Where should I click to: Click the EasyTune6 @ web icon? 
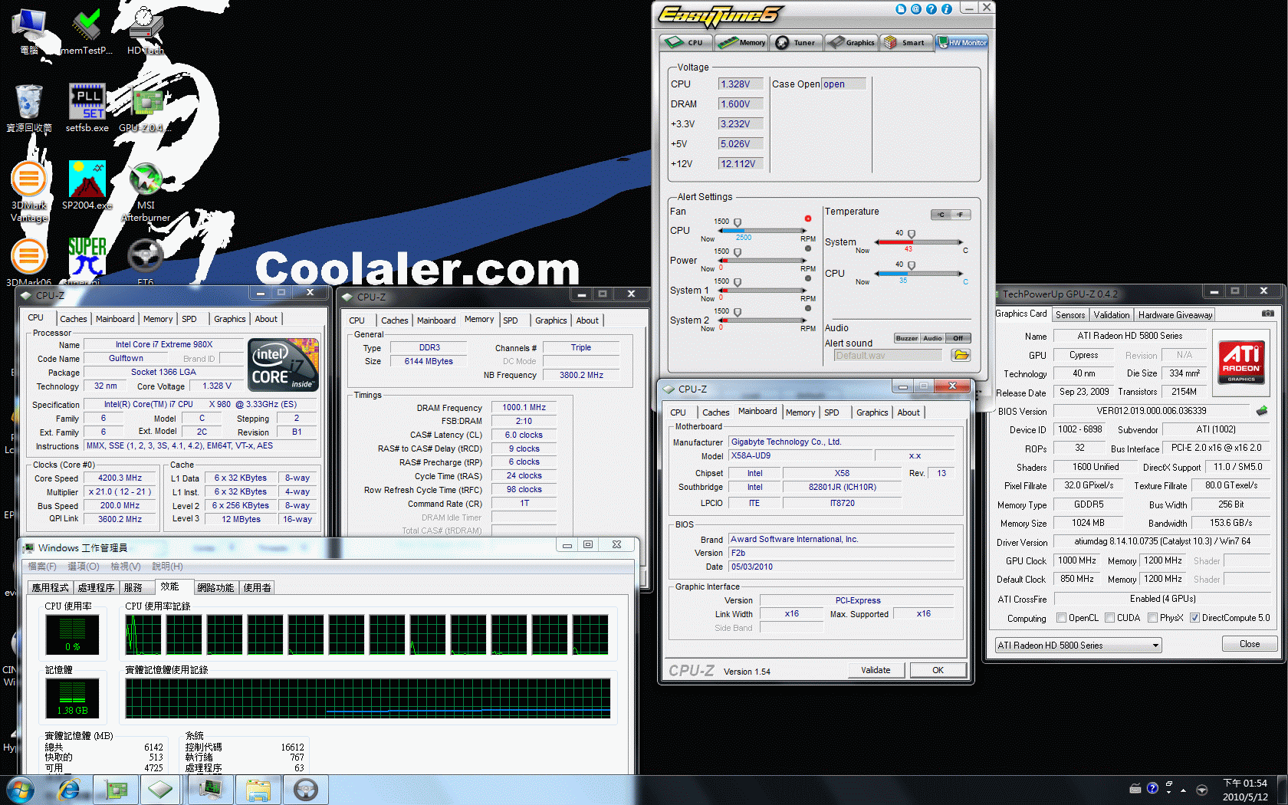tap(916, 9)
